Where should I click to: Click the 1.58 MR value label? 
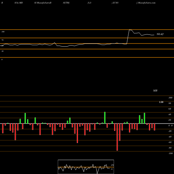point(161,102)
